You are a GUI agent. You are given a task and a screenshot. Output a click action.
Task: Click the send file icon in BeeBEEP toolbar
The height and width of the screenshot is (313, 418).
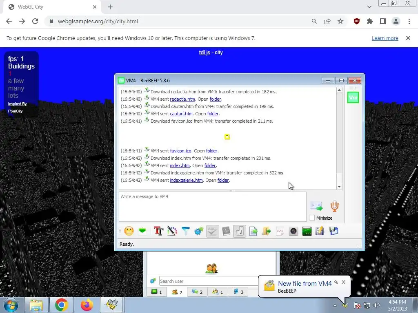point(253,231)
